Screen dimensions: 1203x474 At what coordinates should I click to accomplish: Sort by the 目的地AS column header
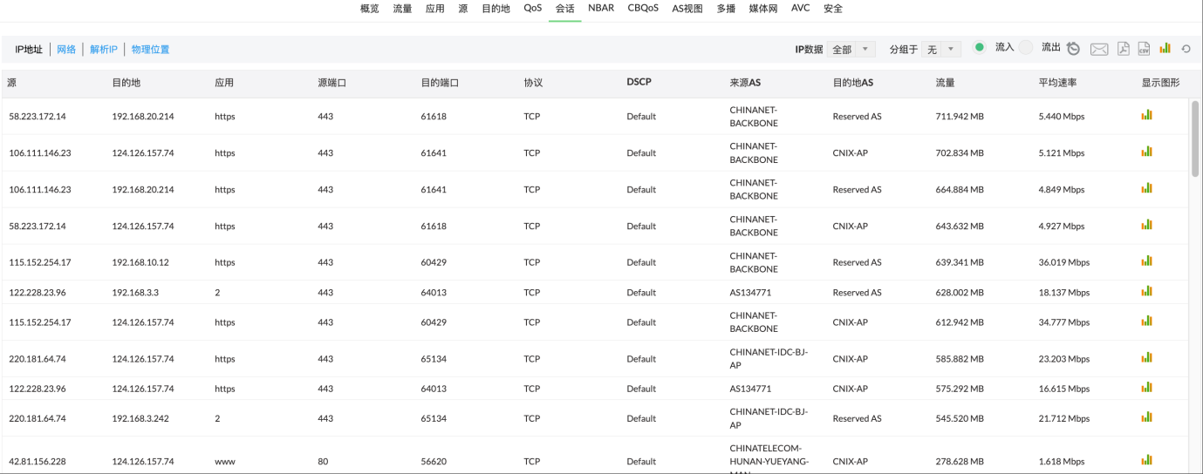coord(853,83)
